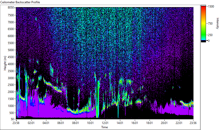The width and height of the screenshot is (220, 130).
Task: Select the 4500 height axis value
Action: [x=11, y=57]
